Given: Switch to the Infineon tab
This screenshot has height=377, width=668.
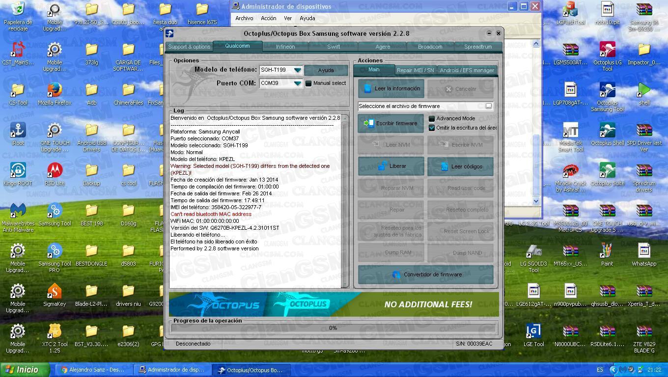Looking at the screenshot, I should point(285,47).
